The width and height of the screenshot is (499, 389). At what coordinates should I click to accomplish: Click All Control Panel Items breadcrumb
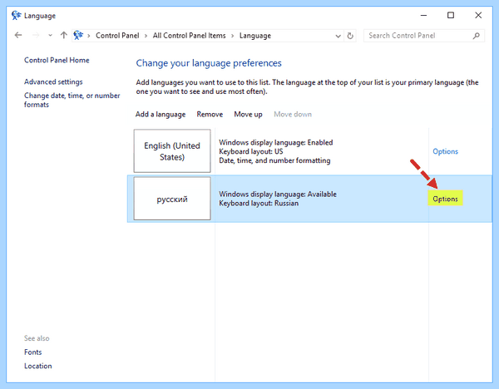pos(189,36)
